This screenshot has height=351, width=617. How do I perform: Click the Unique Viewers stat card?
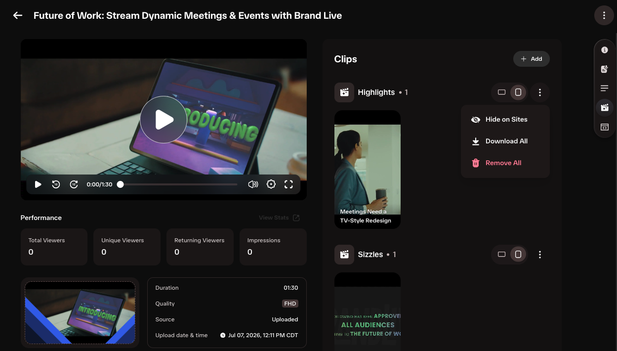[x=127, y=247]
